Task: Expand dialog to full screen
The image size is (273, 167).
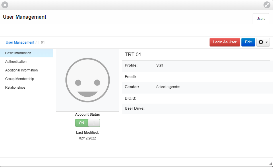Action: [267, 5]
